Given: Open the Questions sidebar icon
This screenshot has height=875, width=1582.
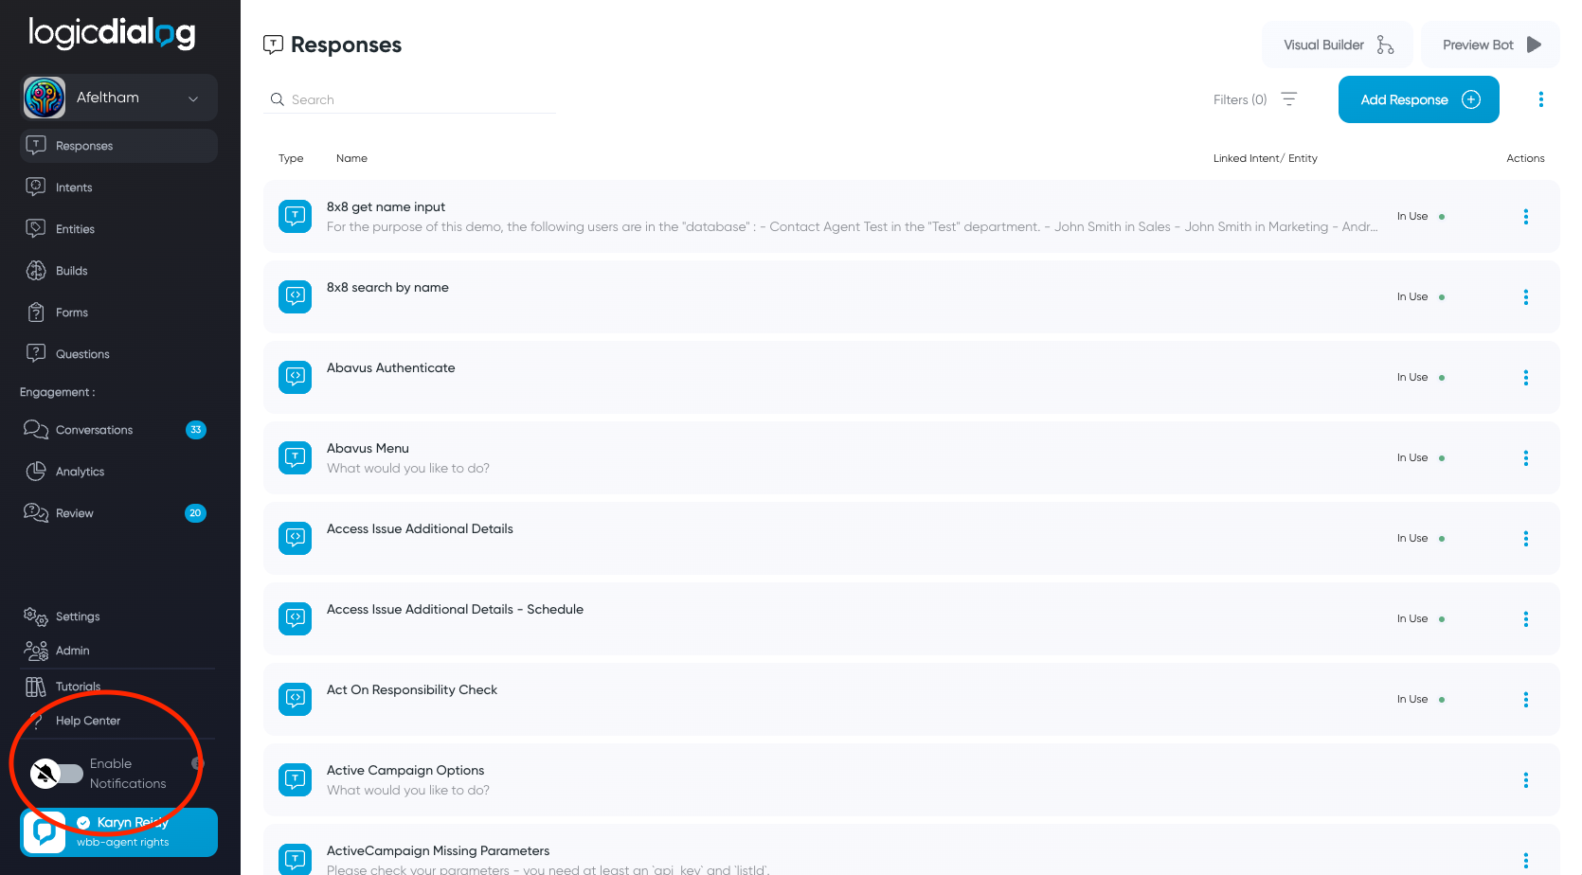Looking at the screenshot, I should click(36, 353).
